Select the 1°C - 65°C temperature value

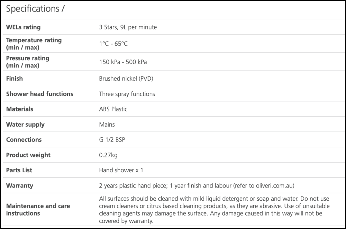113,44
